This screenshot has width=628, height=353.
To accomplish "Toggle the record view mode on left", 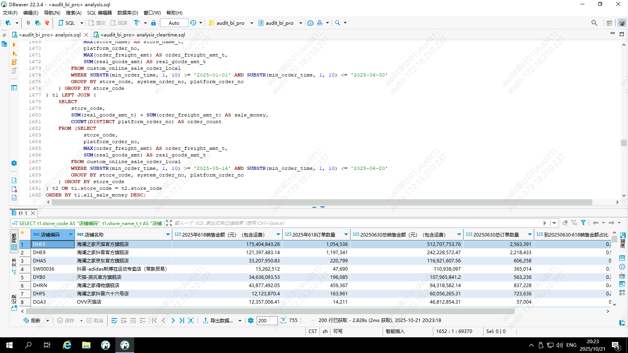I will tap(14, 302).
